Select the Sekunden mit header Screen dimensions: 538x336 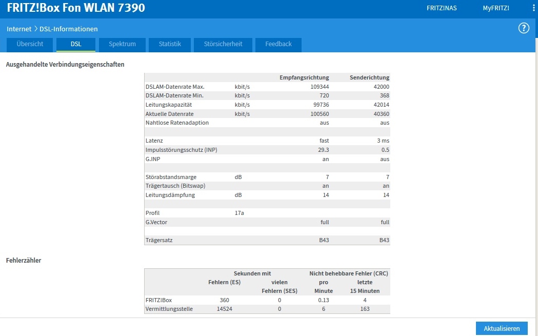[252, 273]
